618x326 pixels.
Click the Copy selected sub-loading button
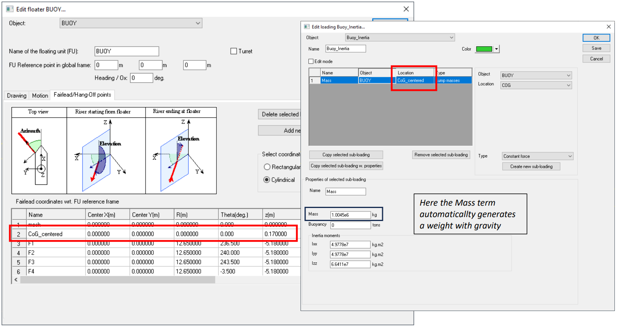pyautogui.click(x=346, y=155)
